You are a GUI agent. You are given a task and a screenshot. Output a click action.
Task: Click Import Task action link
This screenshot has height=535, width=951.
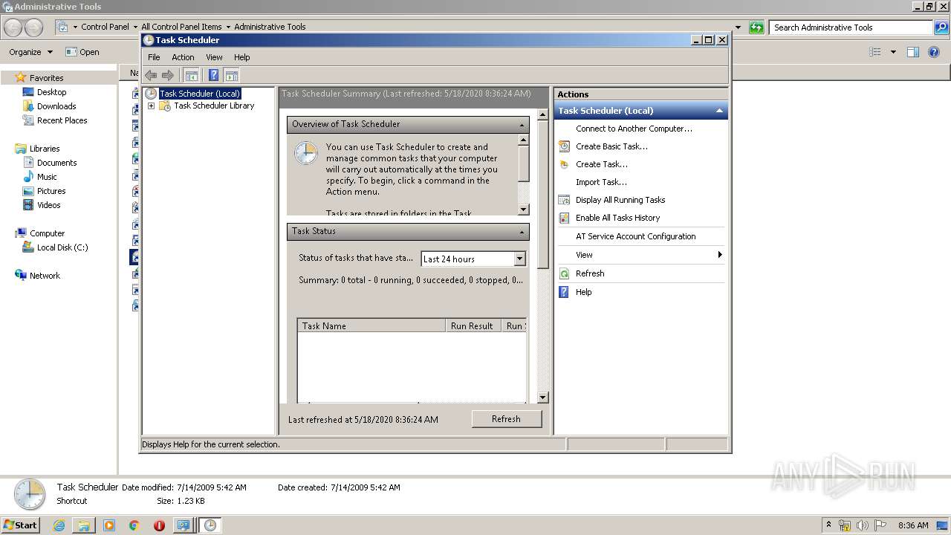point(601,182)
